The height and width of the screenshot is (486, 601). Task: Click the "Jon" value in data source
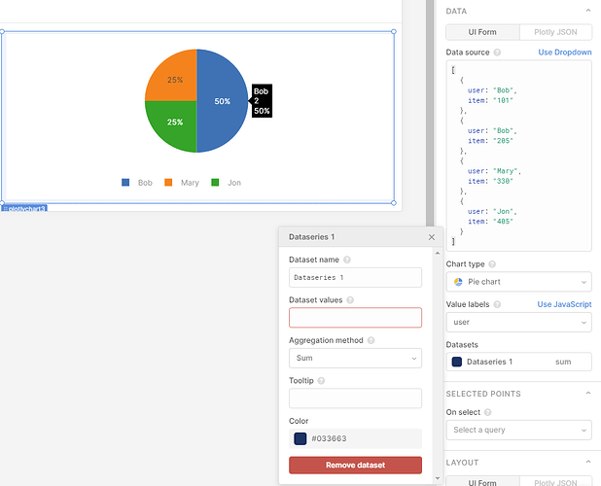(x=503, y=211)
